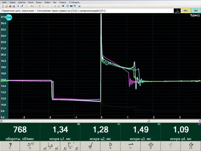Image resolution: width=201 pixels, height=151 pixels.
Task: Open file with the folder toolbar icon
Action: tap(6, 6)
